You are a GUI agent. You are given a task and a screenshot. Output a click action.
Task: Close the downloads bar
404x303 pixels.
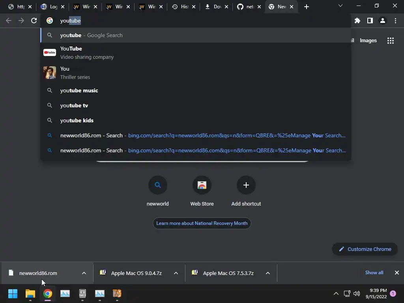tap(397, 273)
